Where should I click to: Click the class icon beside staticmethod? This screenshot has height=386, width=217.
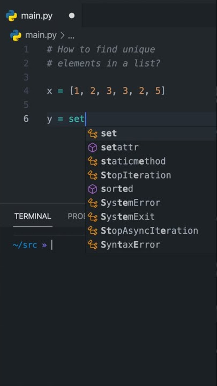93,161
